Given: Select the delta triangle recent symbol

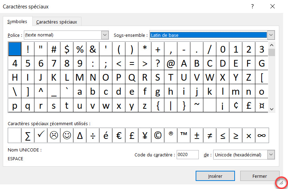Looking at the screenshot, I should [80, 135].
